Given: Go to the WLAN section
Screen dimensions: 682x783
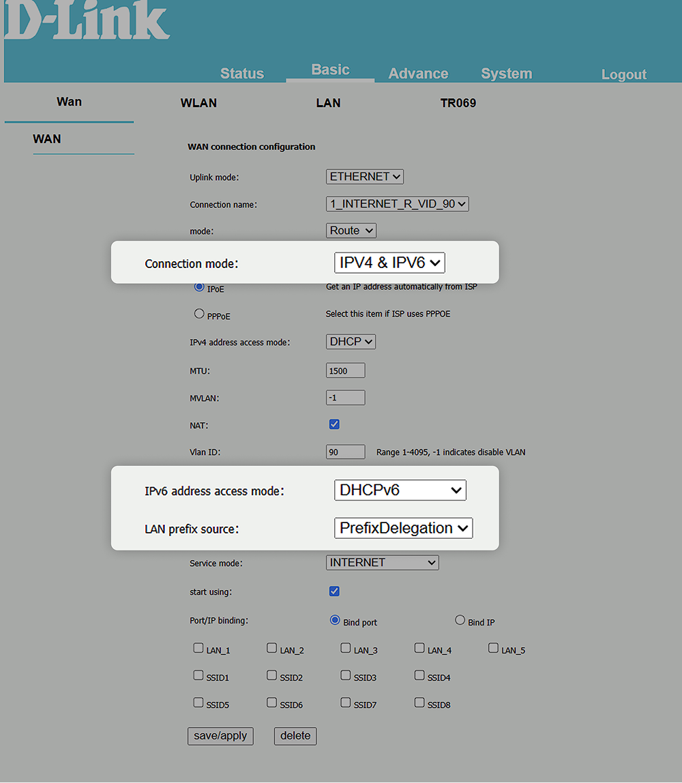Looking at the screenshot, I should pos(198,103).
